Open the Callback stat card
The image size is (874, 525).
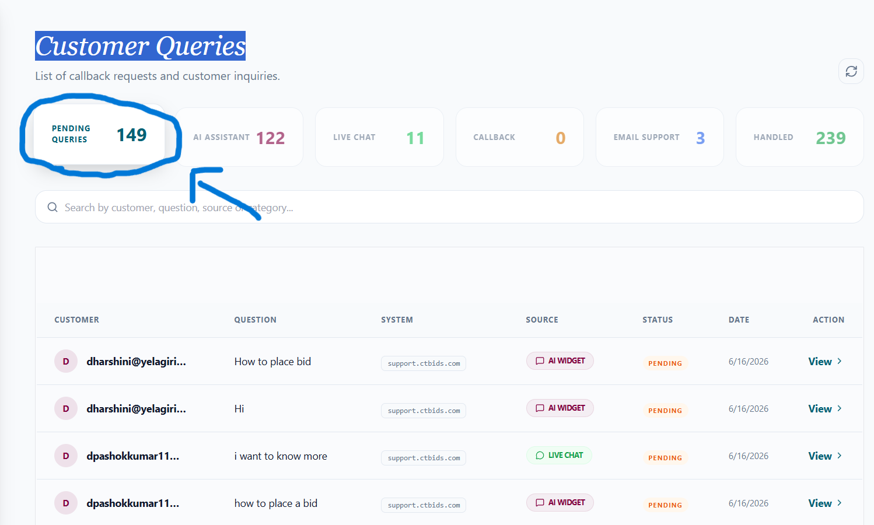coord(519,137)
